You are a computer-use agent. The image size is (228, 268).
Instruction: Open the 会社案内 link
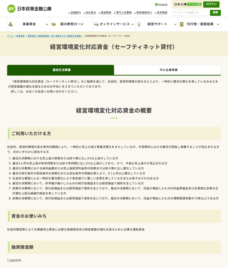[x=91, y=13]
